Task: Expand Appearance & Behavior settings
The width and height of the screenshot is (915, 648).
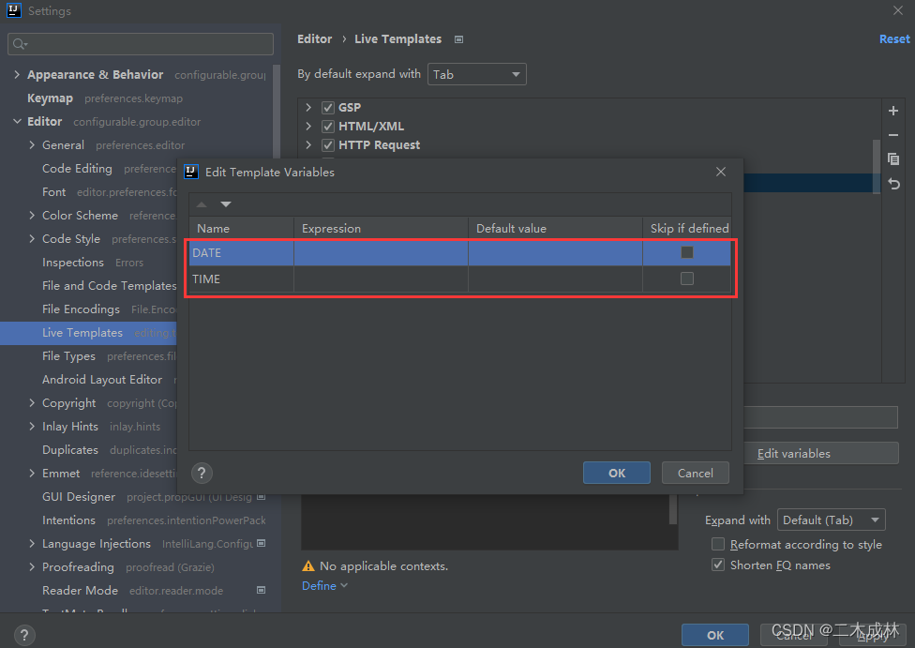Action: (x=17, y=75)
